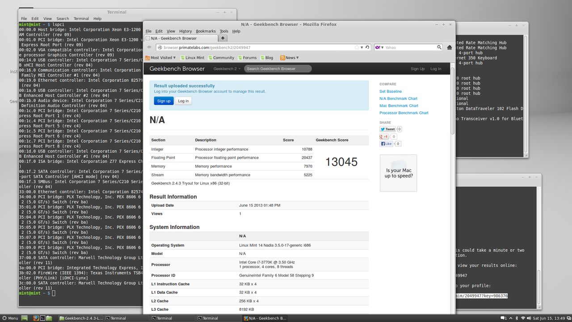Click the Google +1 share button
Image resolution: width=572 pixels, height=322 pixels.
tap(384, 136)
